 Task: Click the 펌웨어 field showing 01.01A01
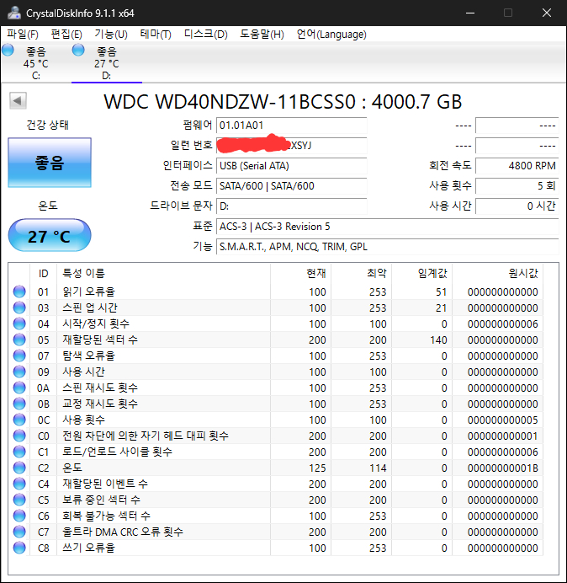click(x=291, y=126)
